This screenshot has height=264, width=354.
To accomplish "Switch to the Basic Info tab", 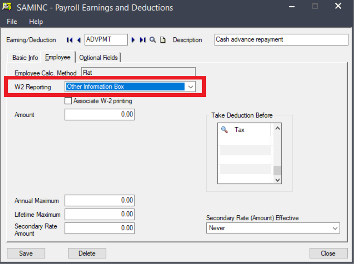I will 25,58.
